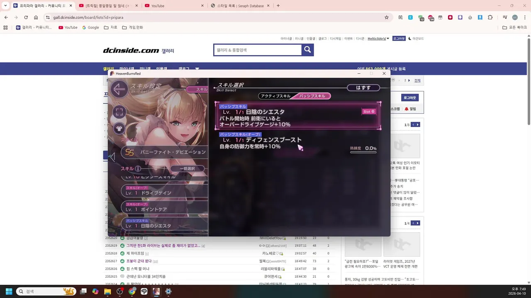Click the back arrow in HeavenBurnsRed skill settings

[x=119, y=89]
